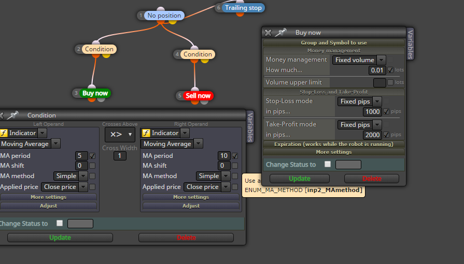This screenshot has width=464, height=264.
Task: Toggle the How much lots checkbox
Action: click(390, 70)
